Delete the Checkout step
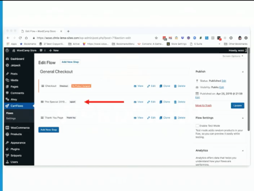 [x=179, y=86]
